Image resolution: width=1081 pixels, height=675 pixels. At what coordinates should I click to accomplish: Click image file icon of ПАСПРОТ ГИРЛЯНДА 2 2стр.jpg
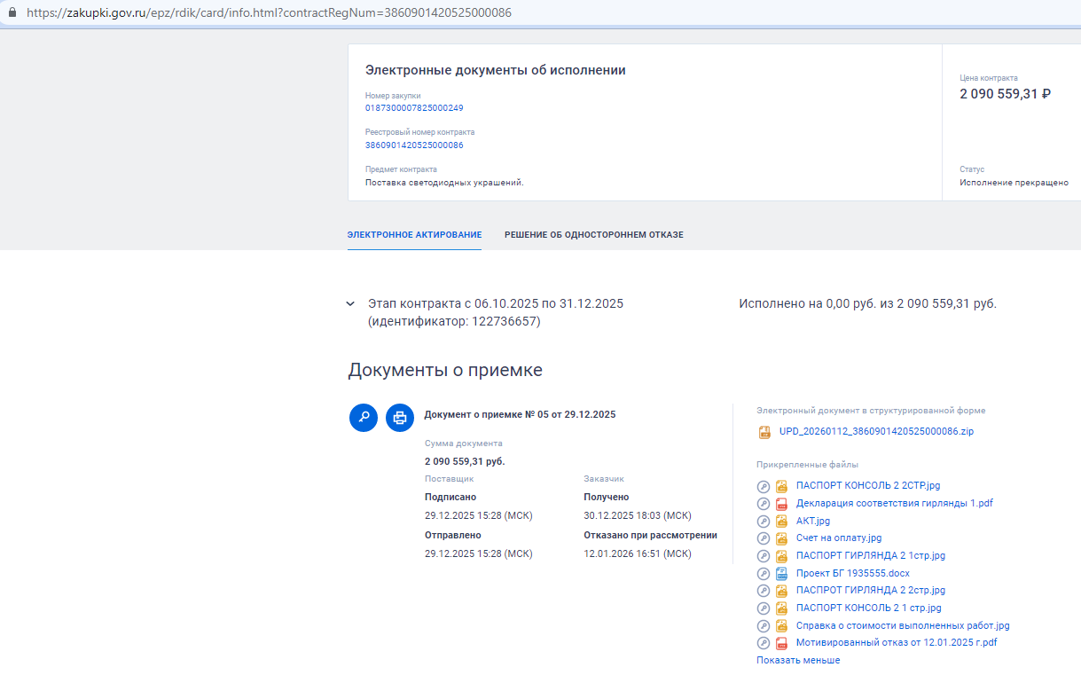pyautogui.click(x=781, y=590)
